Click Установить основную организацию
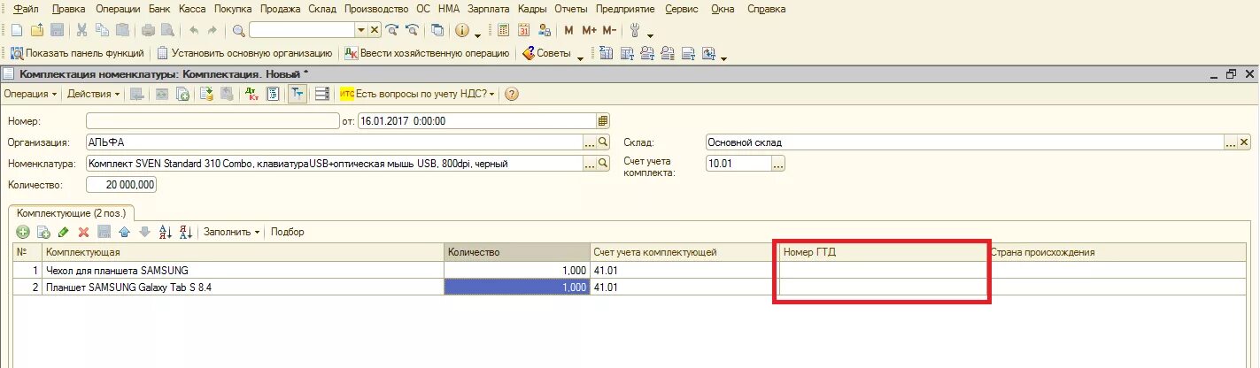The width and height of the screenshot is (1260, 368). 244,53
